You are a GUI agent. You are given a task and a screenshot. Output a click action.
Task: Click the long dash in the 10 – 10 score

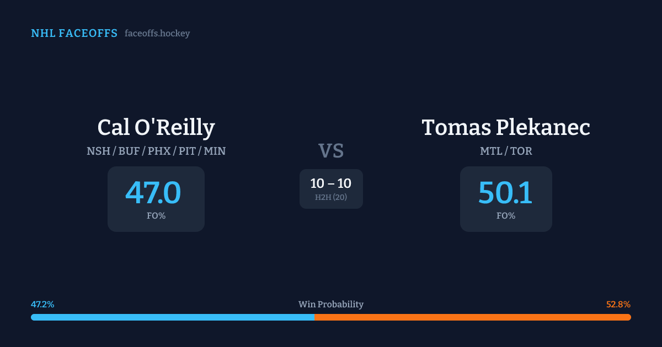point(331,184)
